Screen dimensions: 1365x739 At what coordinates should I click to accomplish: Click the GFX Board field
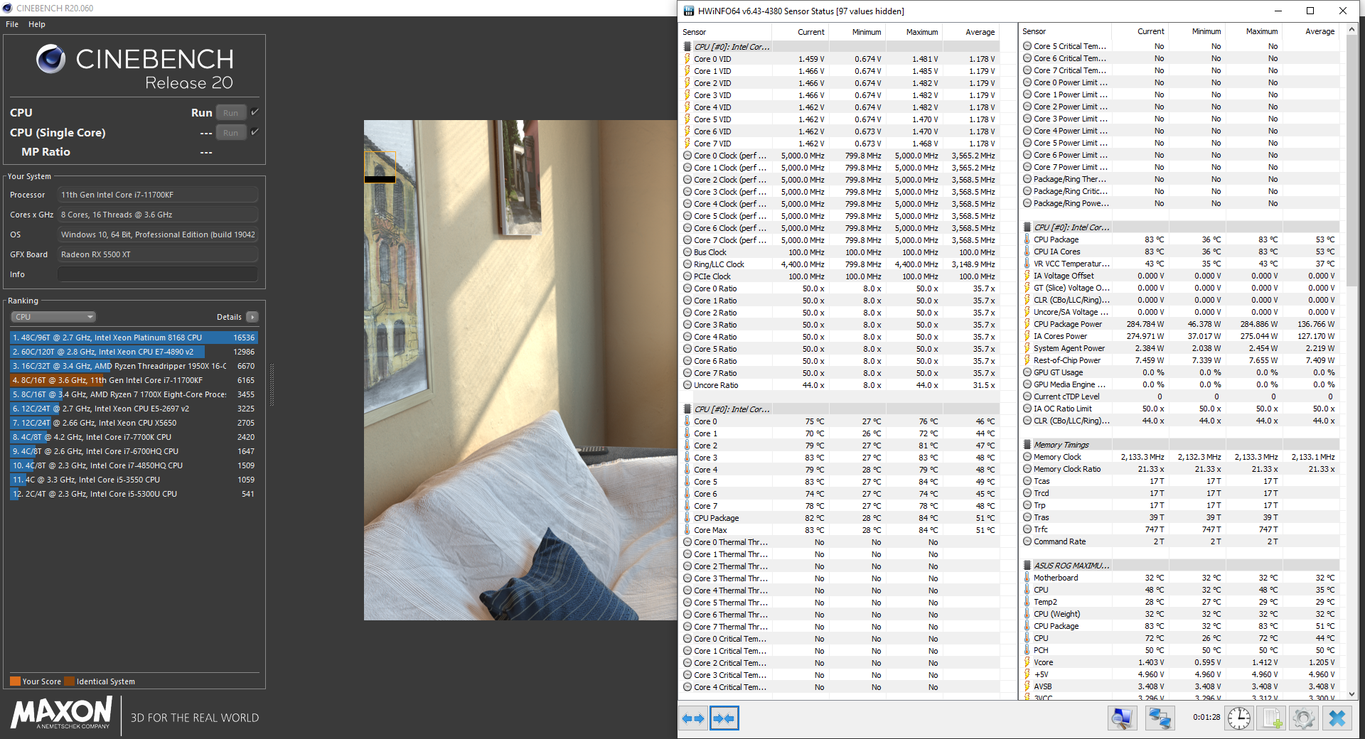coord(158,254)
